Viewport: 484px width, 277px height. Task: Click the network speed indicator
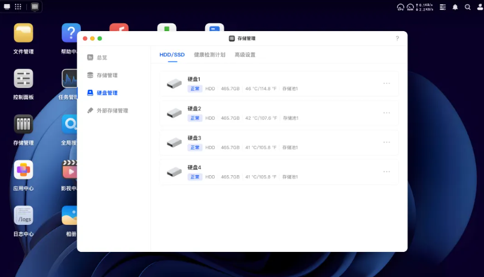(x=424, y=7)
